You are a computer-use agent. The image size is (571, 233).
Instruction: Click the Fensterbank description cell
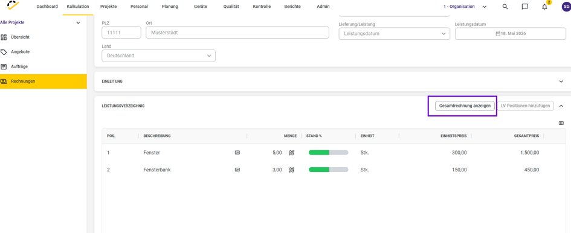pyautogui.click(x=157, y=170)
